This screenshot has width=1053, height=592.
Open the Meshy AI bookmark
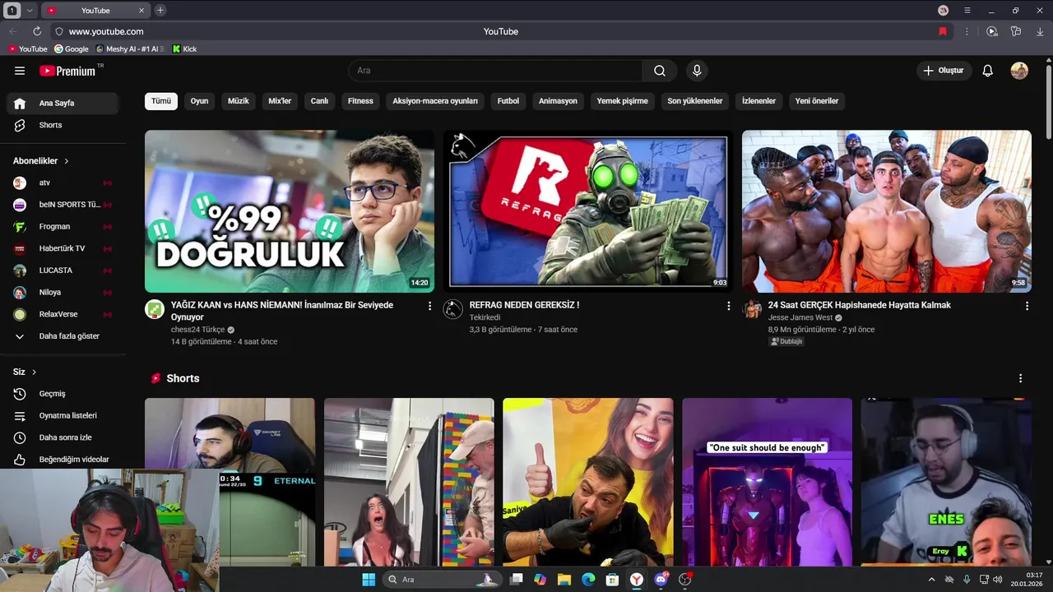tap(130, 49)
